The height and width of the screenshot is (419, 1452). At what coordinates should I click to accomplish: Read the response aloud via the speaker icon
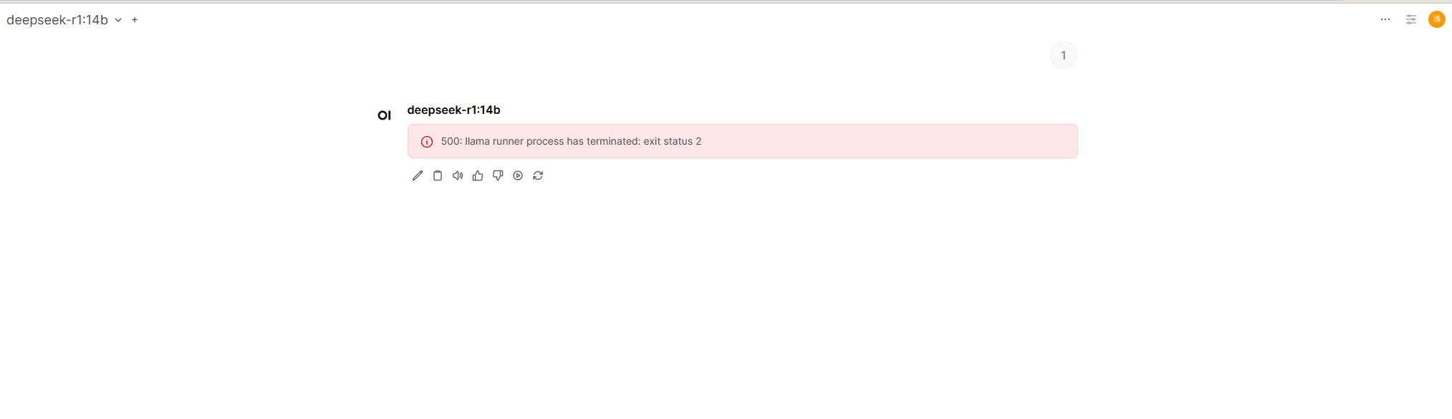(x=458, y=175)
